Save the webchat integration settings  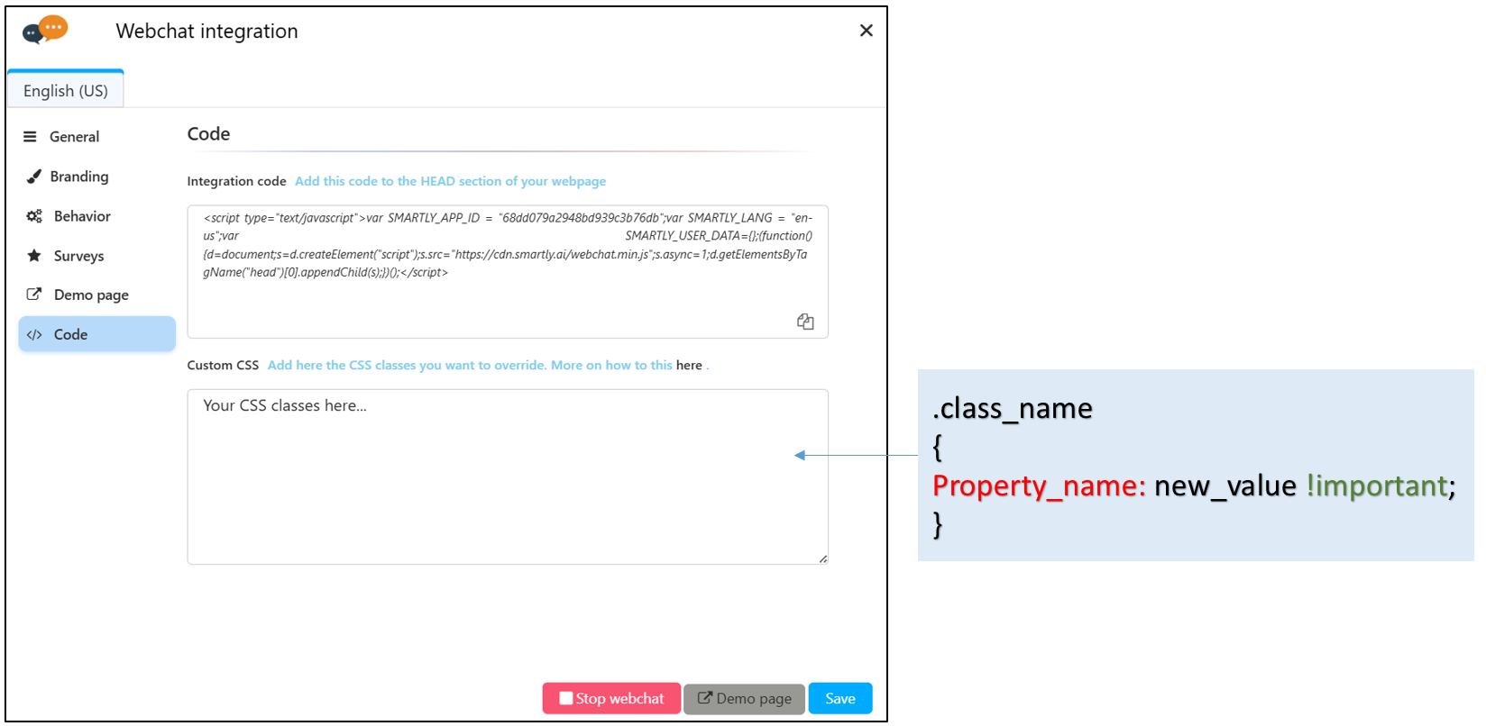[x=840, y=698]
